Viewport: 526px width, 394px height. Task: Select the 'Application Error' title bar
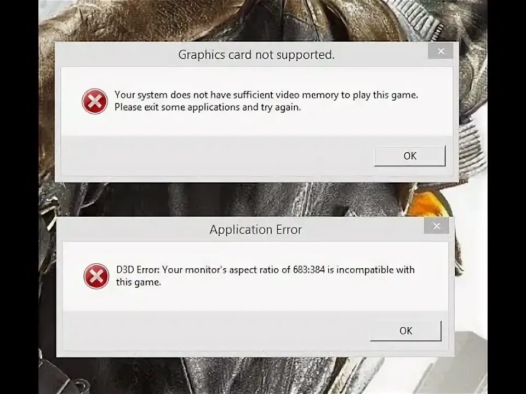(x=256, y=229)
